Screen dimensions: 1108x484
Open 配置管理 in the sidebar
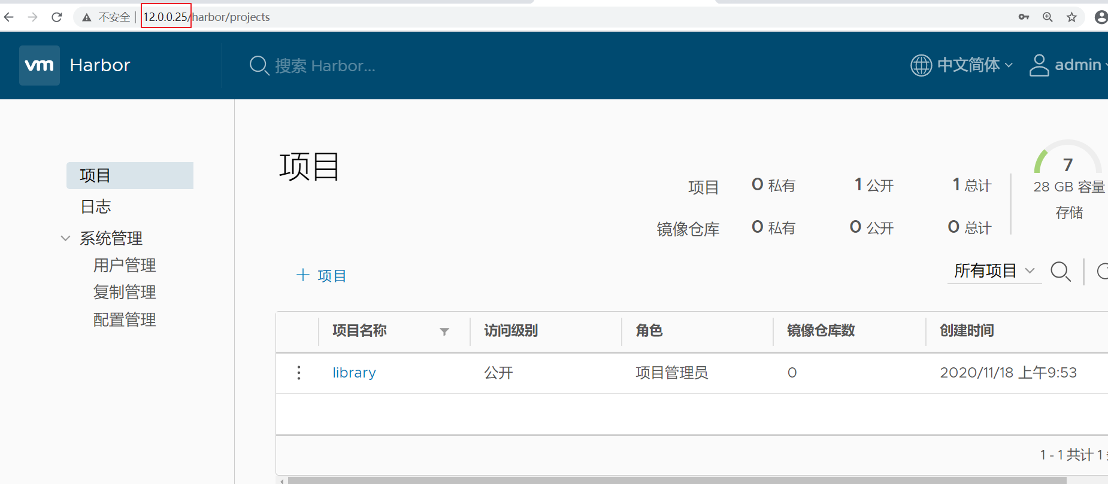125,319
